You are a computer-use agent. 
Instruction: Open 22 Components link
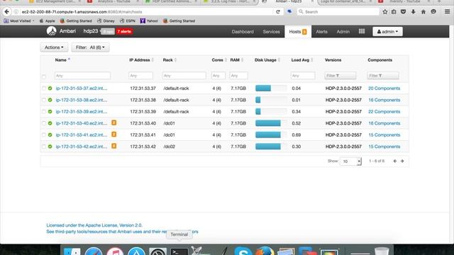pyautogui.click(x=384, y=112)
